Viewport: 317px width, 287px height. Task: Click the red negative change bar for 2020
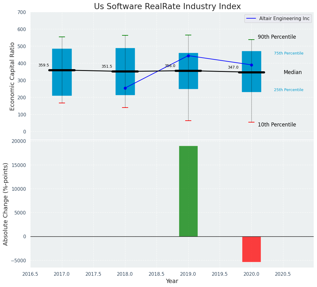[251, 249]
